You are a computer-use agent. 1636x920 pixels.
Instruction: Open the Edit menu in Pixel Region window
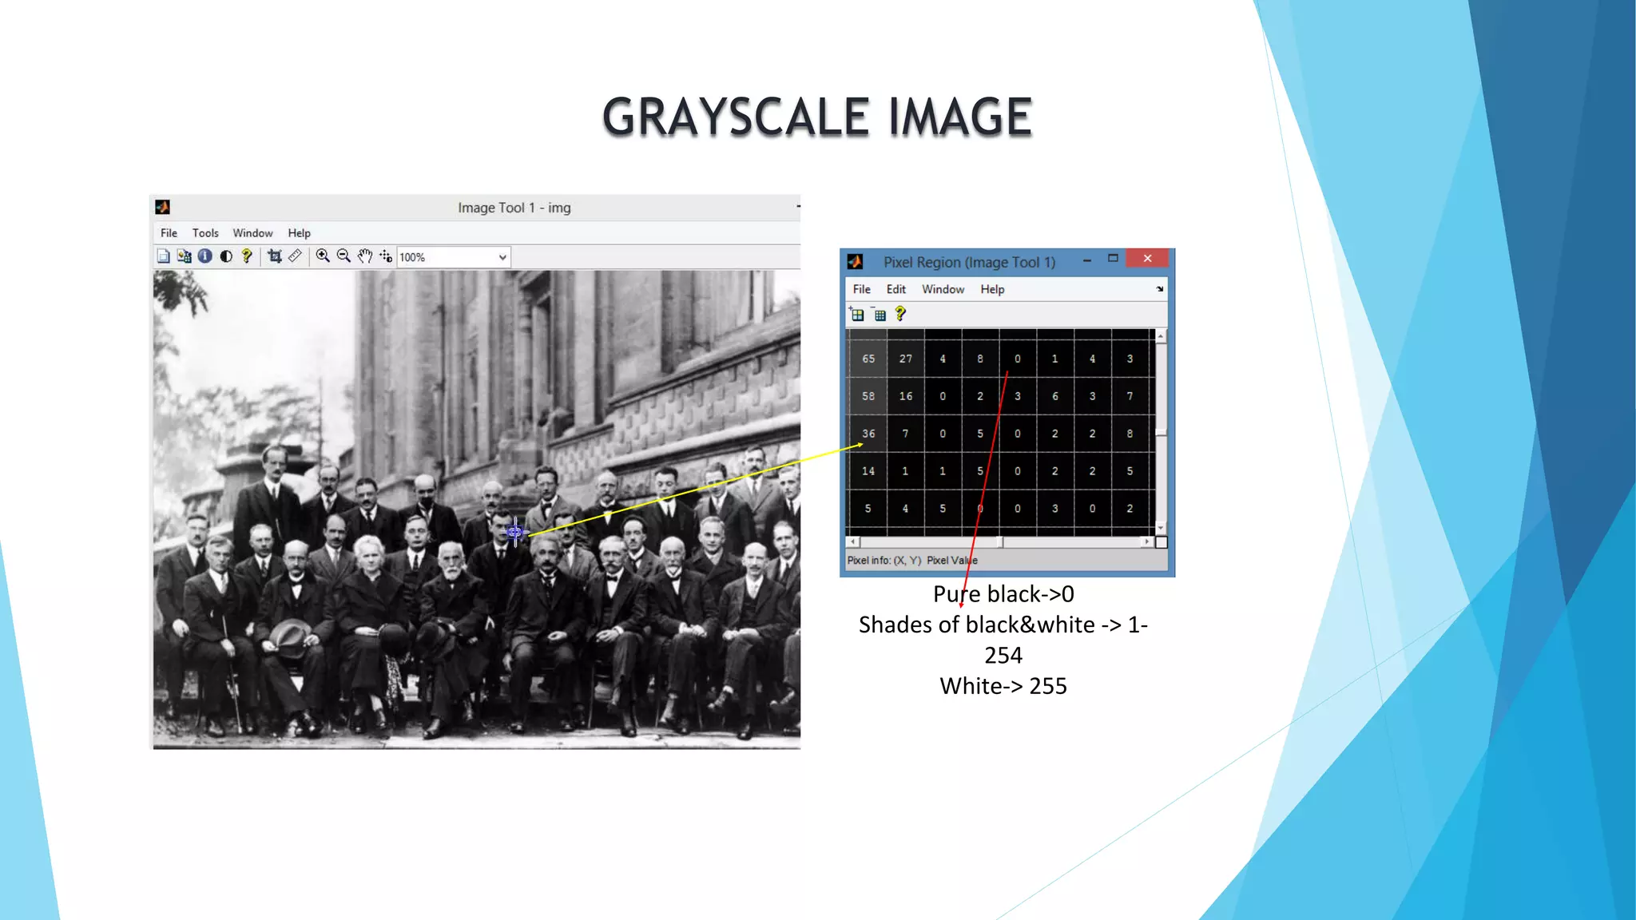coord(896,289)
